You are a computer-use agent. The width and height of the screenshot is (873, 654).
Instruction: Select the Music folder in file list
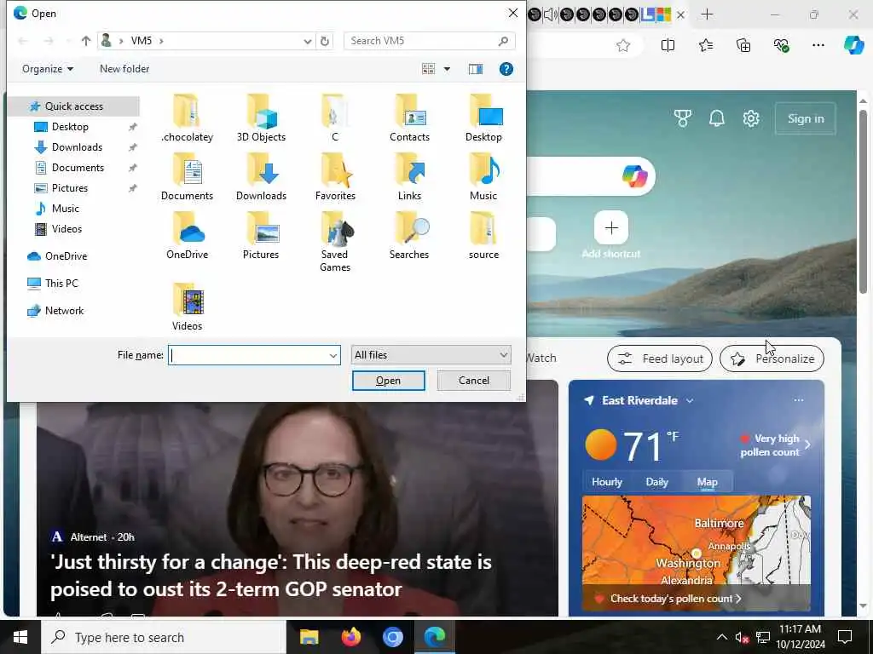(483, 177)
